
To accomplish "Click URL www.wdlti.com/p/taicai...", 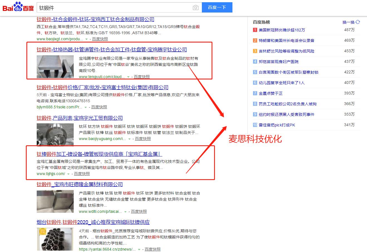I will [x=100, y=211].
